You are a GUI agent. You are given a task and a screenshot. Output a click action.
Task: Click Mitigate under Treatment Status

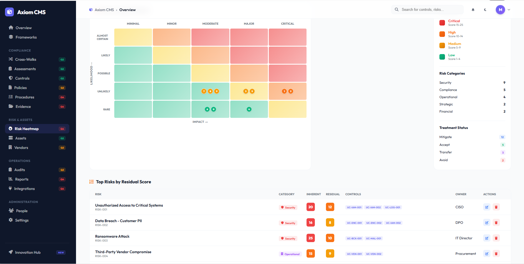point(445,137)
